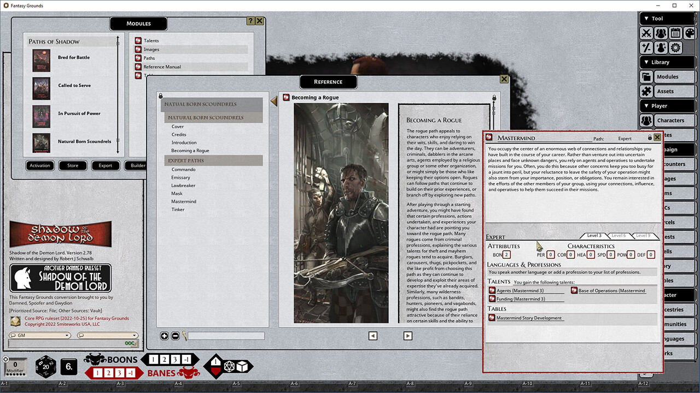Click the color palette tool icon
Image resolution: width=700 pixels, height=393 pixels.
[x=690, y=33]
